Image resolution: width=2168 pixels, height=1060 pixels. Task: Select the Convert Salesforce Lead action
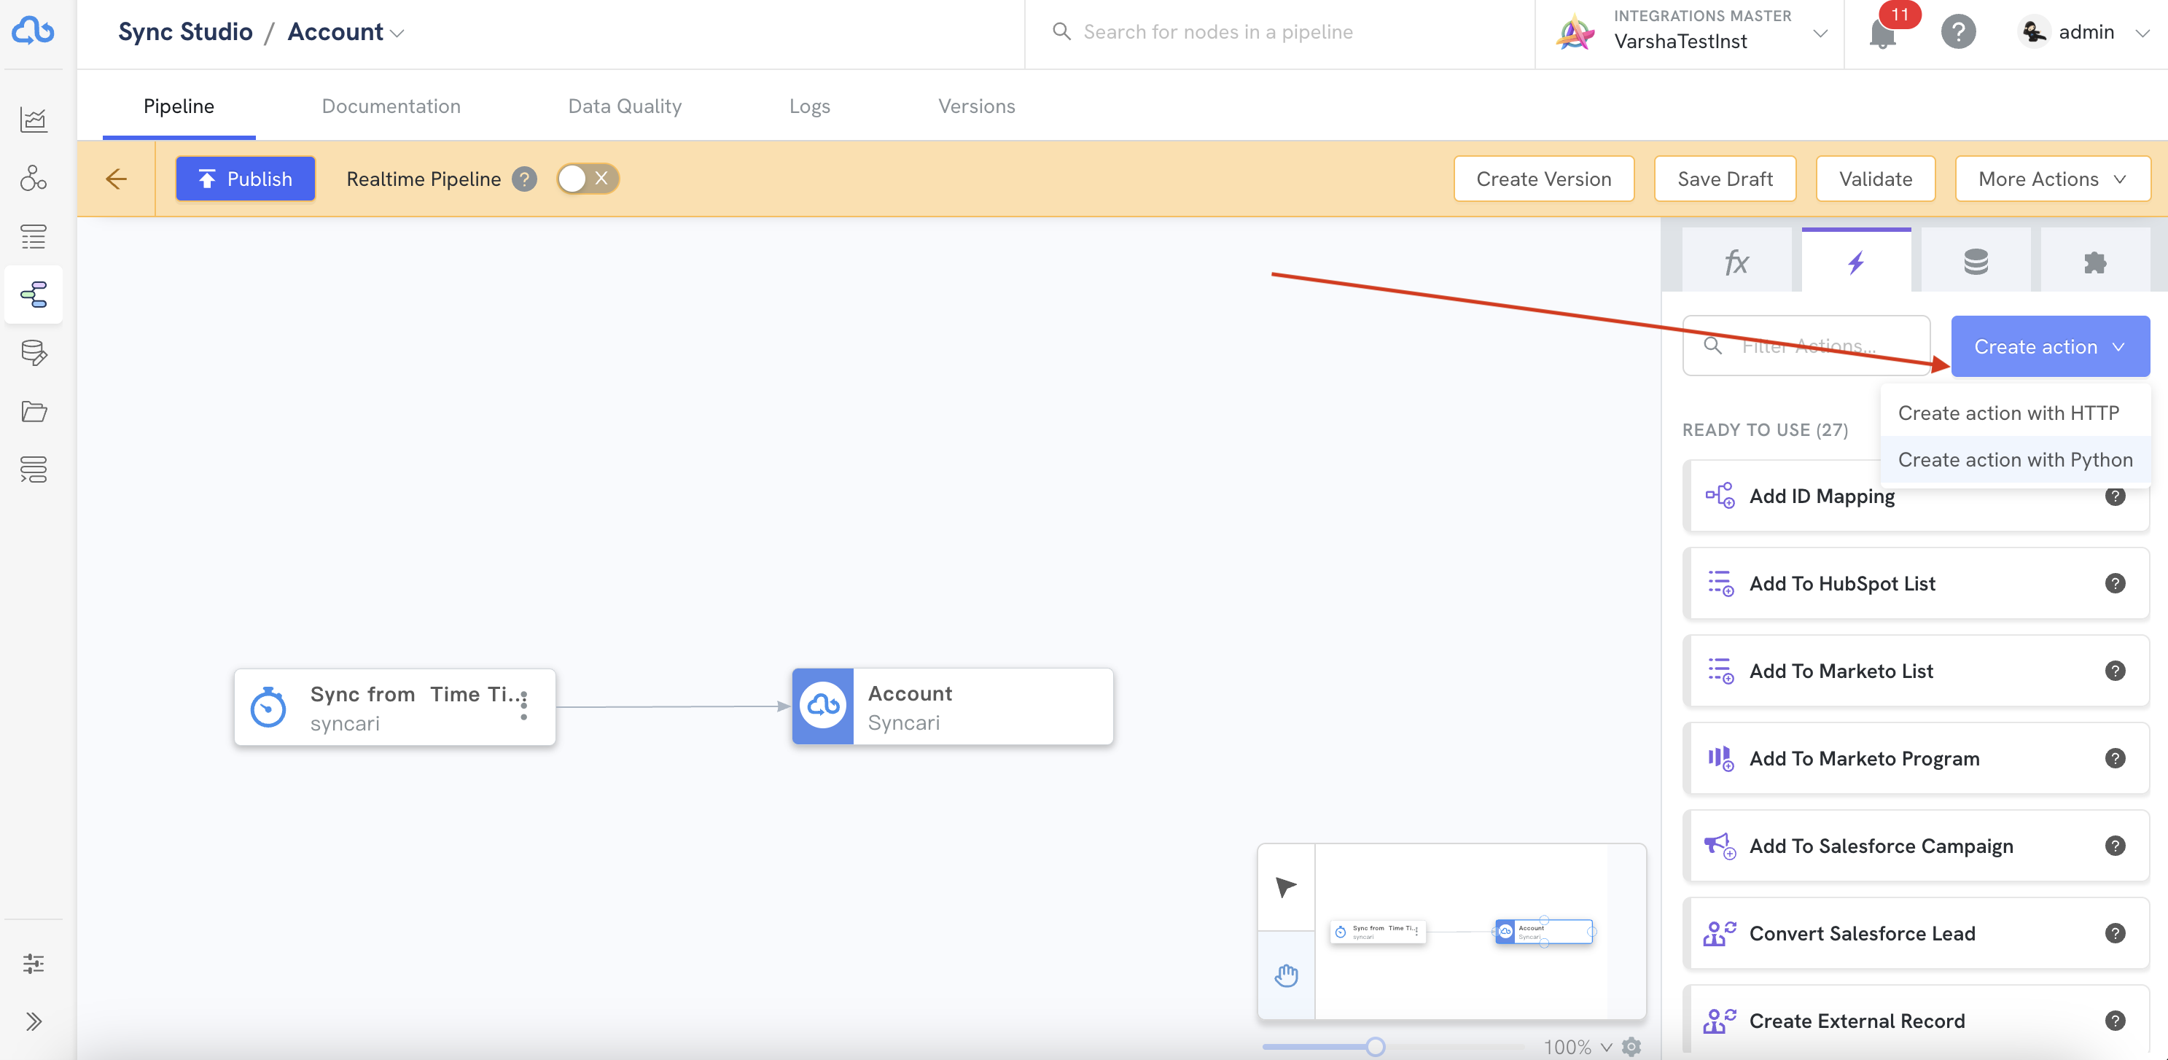(x=1917, y=934)
